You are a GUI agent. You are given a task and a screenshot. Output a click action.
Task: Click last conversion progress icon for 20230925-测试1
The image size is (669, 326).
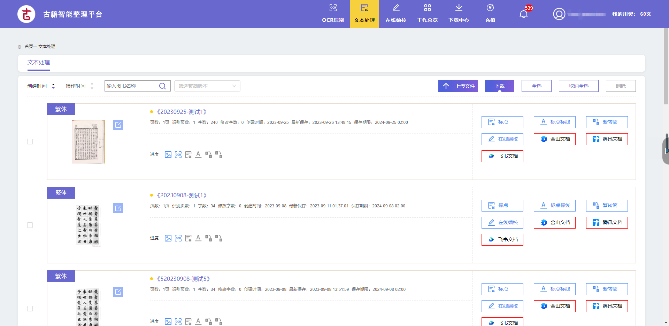click(218, 154)
